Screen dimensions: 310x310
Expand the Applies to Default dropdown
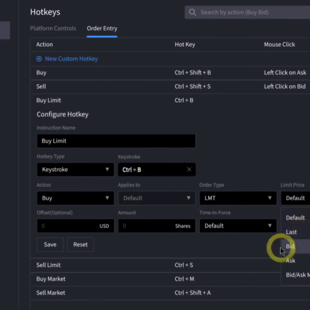(157, 198)
